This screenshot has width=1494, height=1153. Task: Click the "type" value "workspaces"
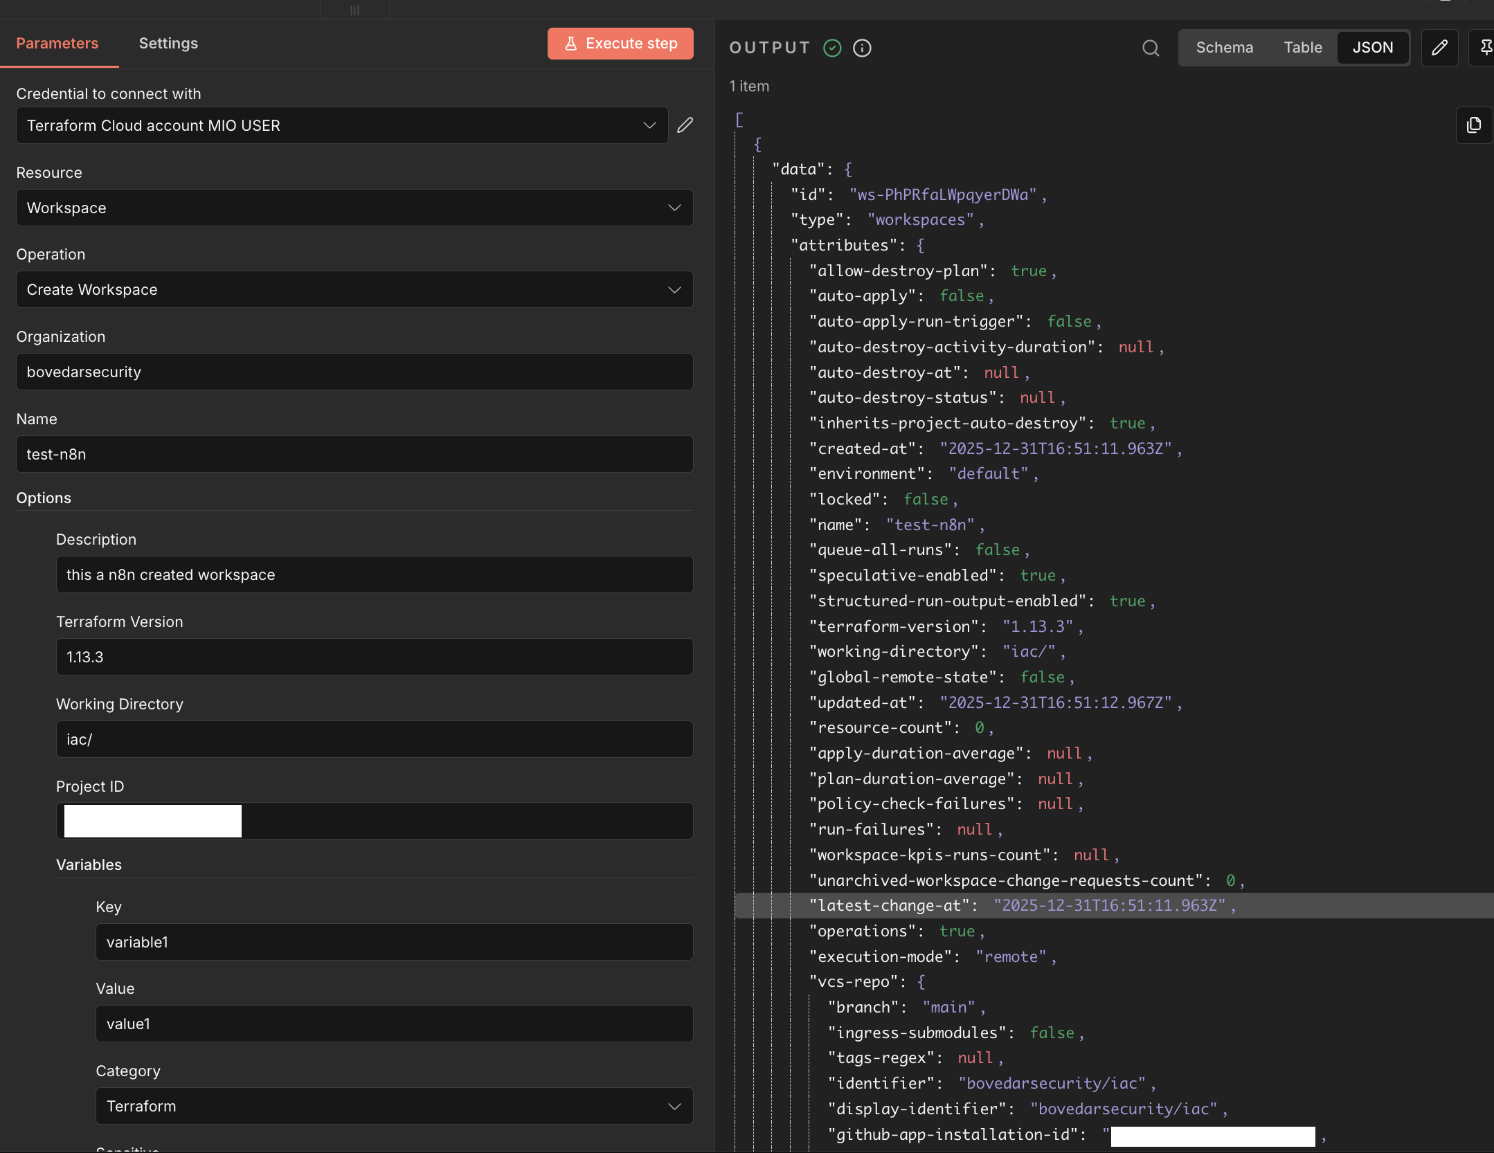pos(920,219)
